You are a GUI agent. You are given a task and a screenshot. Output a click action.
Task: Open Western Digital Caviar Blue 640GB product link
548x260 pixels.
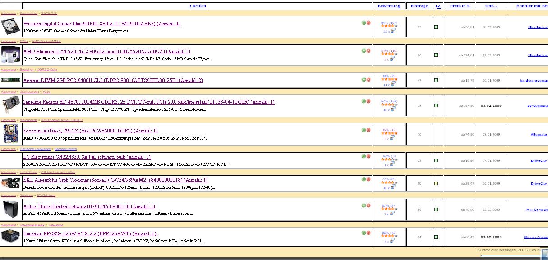(102, 23)
